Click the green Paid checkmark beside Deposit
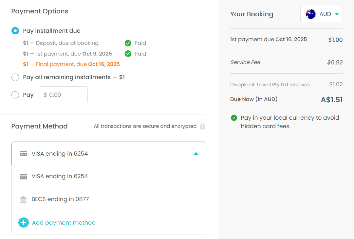 pos(128,43)
